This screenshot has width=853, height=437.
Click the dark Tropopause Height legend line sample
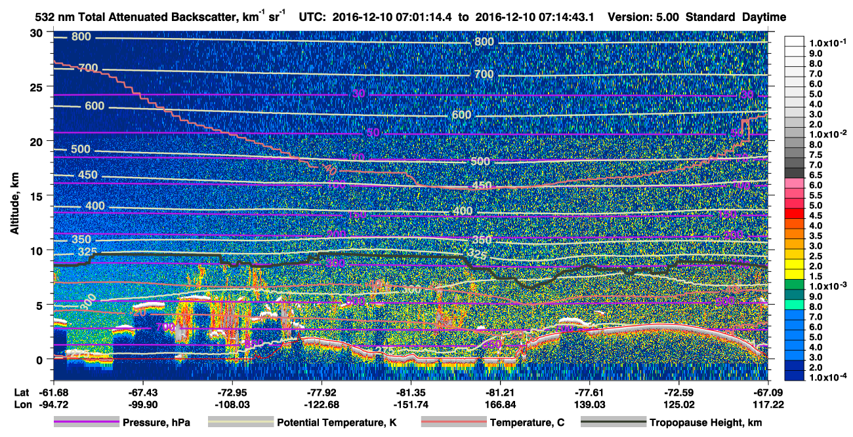pyautogui.click(x=614, y=423)
